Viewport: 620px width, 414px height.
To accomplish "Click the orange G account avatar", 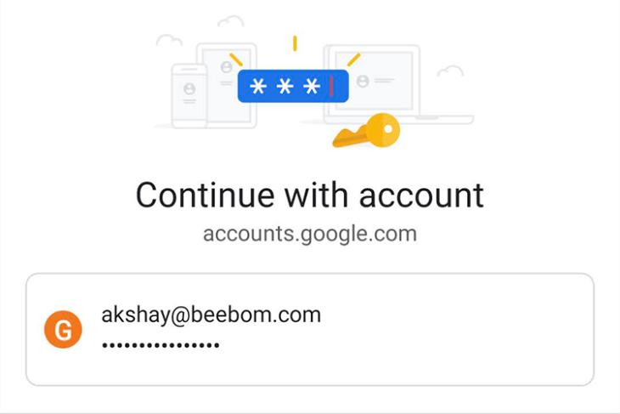I will tap(63, 329).
